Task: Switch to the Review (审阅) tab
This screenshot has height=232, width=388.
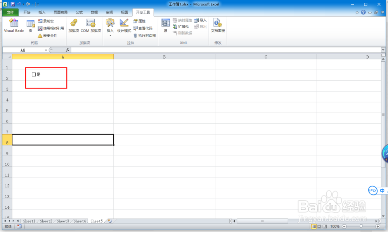Action: coord(109,12)
